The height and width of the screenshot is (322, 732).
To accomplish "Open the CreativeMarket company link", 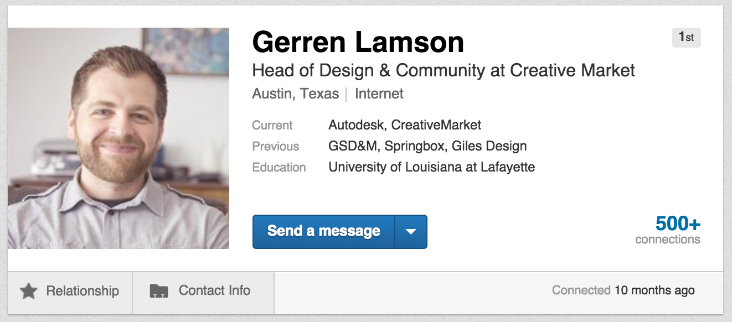I will pos(436,125).
